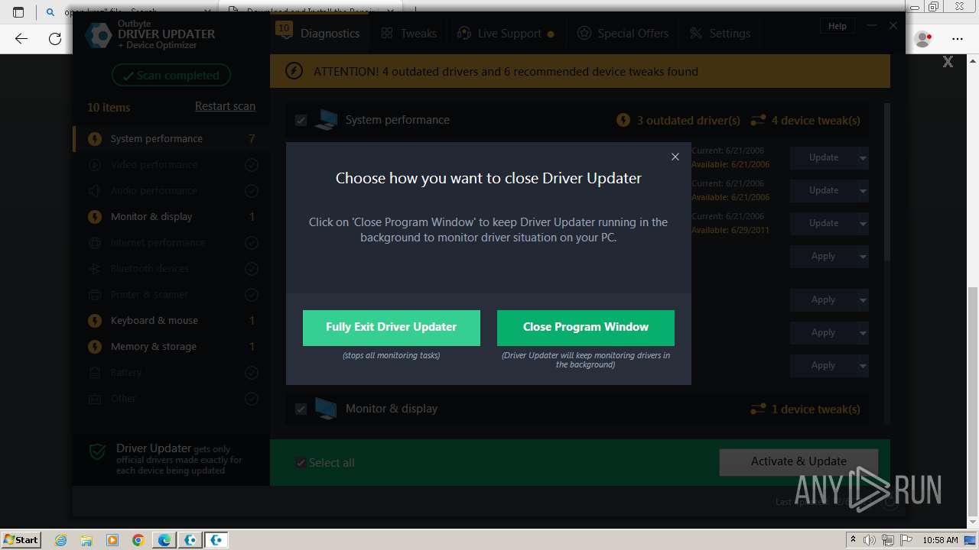This screenshot has height=550, width=979.
Task: Click the Audio performance checkmark status icon
Action: 251,191
